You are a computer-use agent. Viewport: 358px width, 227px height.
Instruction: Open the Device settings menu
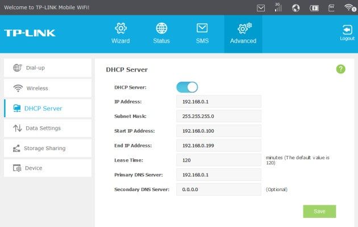tap(48, 168)
